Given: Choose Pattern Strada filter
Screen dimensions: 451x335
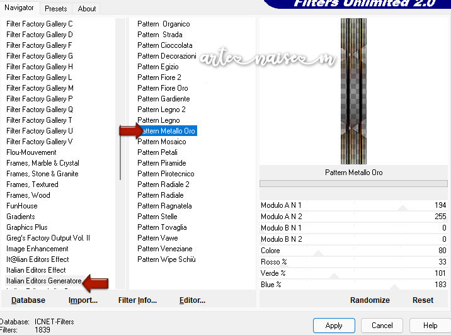Looking at the screenshot, I should 160,35.
